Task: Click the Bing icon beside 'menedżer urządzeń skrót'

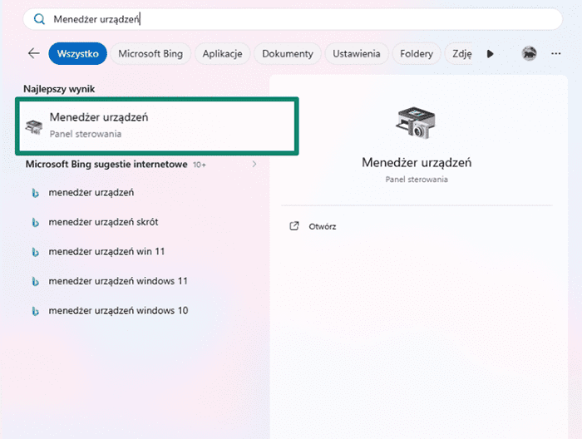Action: [36, 222]
